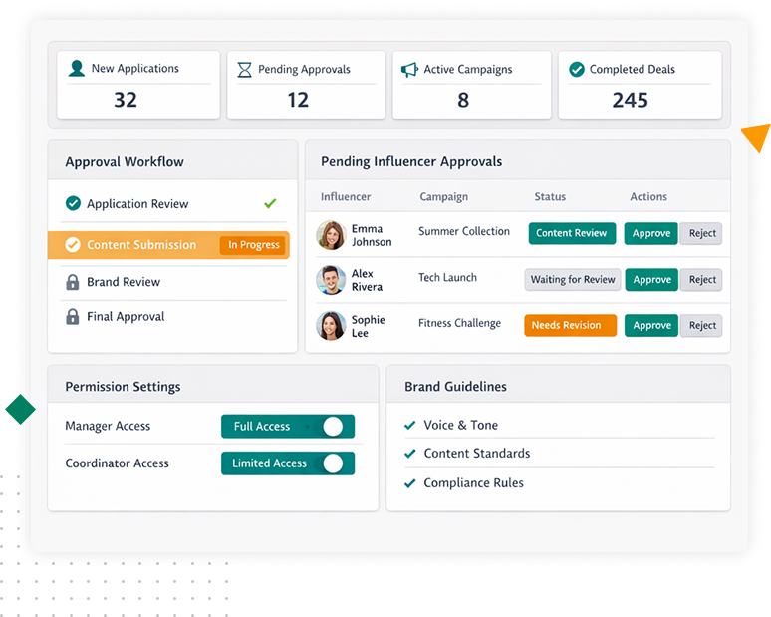
Task: Click the Final Approval lock icon
Action: (73, 316)
